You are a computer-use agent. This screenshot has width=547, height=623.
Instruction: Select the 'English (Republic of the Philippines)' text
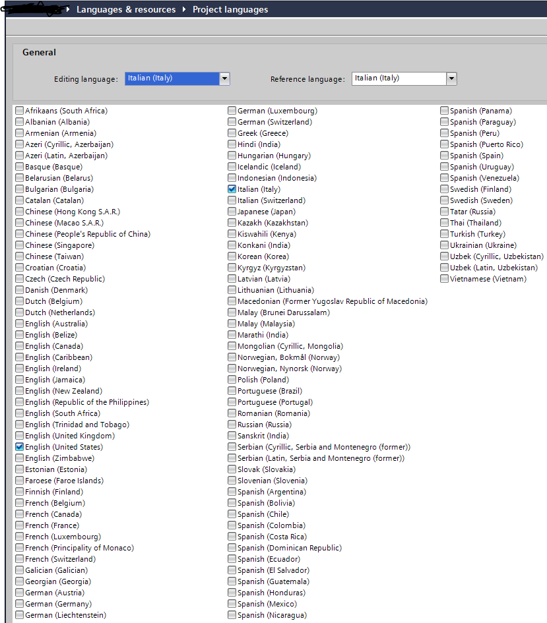[87, 402]
